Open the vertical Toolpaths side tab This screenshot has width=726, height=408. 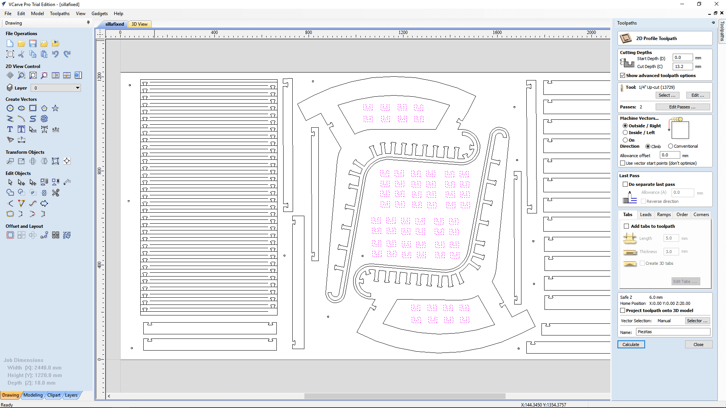pos(722,31)
